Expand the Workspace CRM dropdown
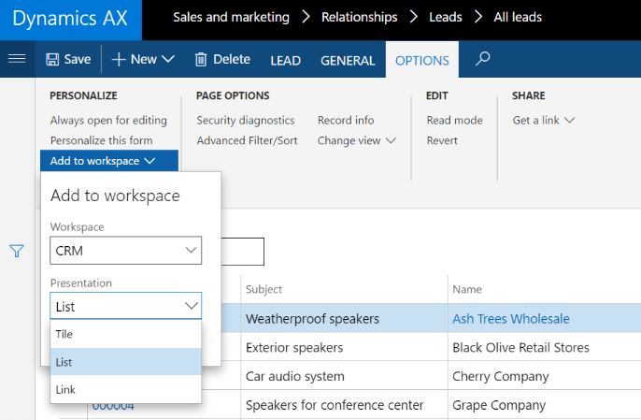 pos(125,250)
